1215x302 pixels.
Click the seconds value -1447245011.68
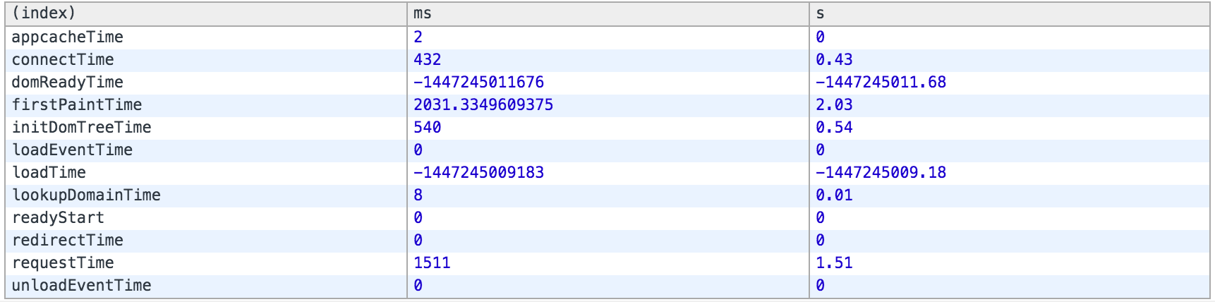[881, 83]
